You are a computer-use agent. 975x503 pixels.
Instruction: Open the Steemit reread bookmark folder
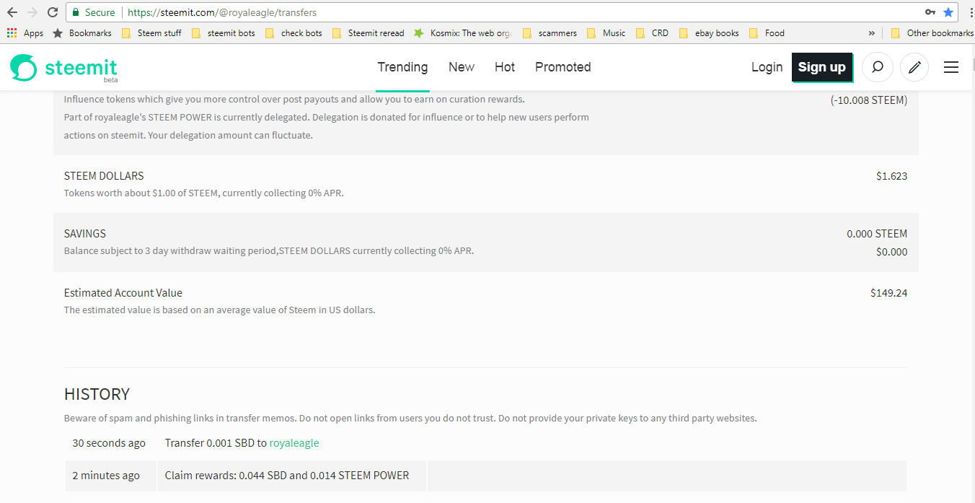click(x=368, y=33)
